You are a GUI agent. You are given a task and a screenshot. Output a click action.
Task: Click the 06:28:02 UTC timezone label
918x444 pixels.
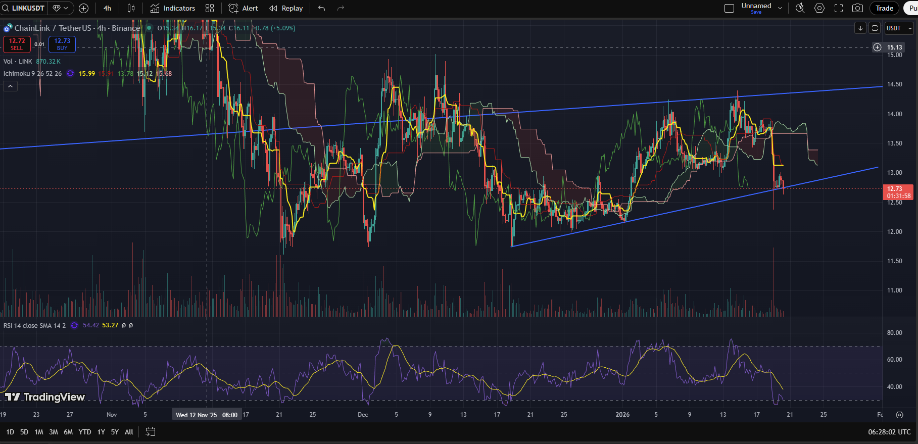889,432
